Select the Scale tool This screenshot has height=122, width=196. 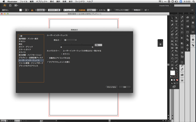176,38
